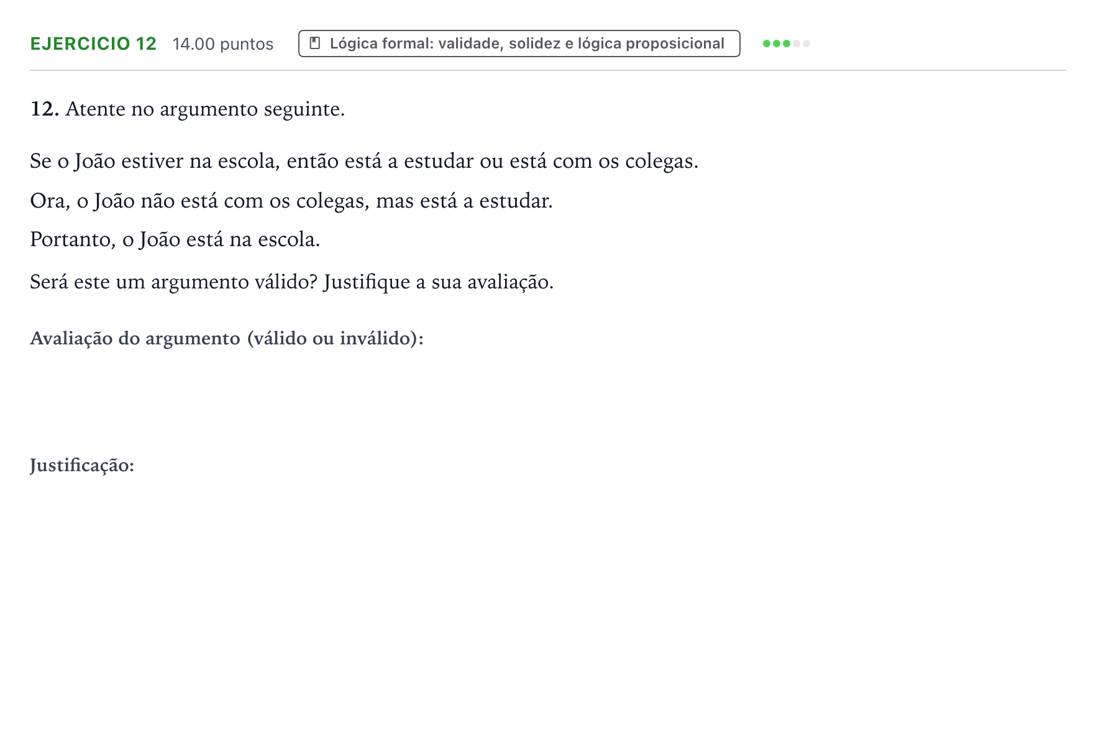
Task: Click the 'Avaliação do argumento' label
Action: pos(227,338)
